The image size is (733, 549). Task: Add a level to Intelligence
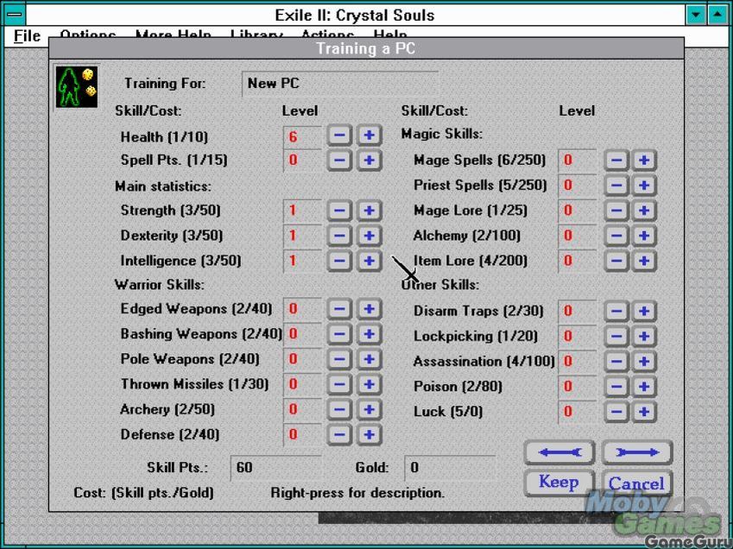(x=370, y=261)
